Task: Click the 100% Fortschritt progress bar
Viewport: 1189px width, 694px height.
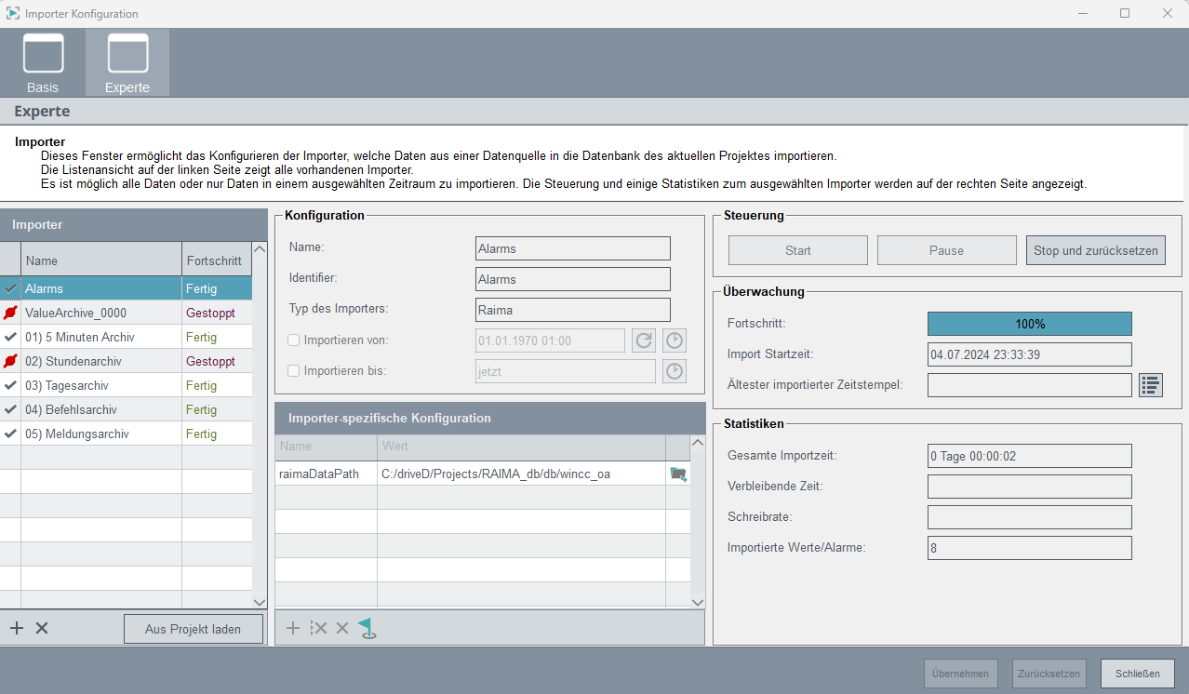Action: pyautogui.click(x=1029, y=324)
